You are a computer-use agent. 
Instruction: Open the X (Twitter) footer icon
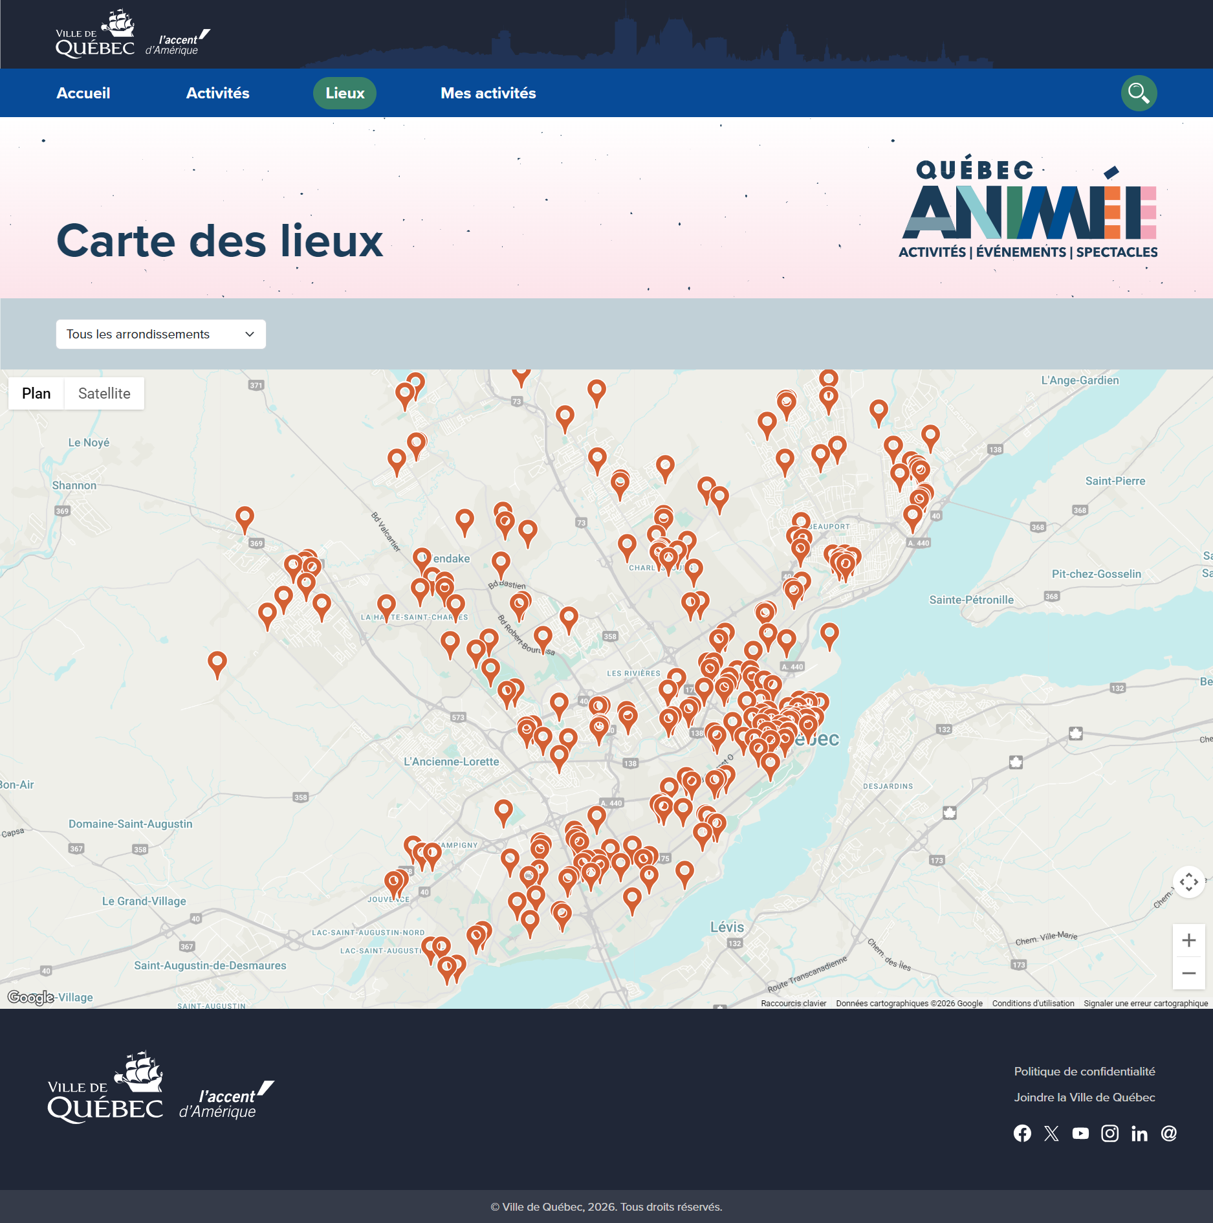click(1051, 1133)
